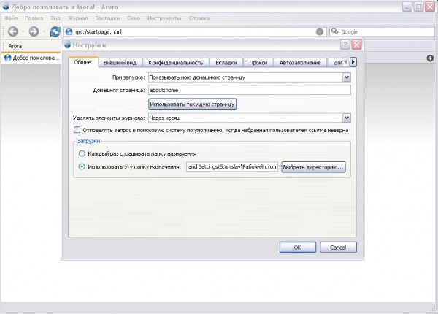Open the Инструменты menu
The width and height of the screenshot is (438, 314).
pos(164,18)
